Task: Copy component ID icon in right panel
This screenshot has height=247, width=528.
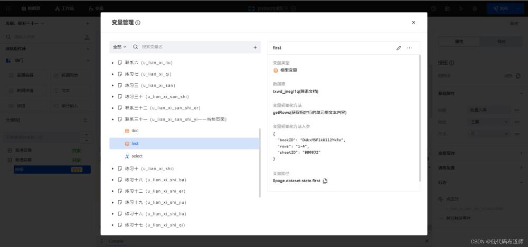Action: [518, 76]
